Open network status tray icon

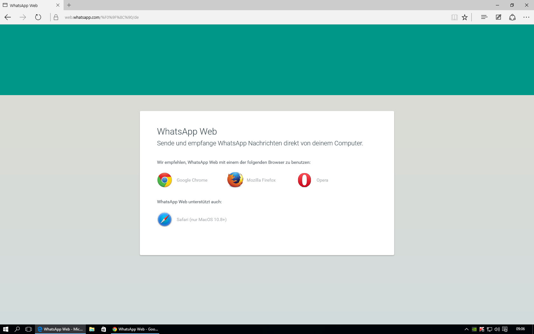(x=489, y=329)
